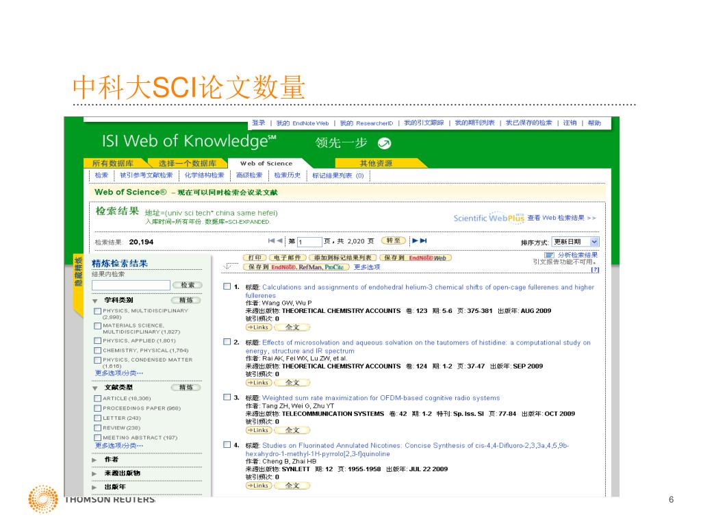Expand the 作者 refine section
701x526 pixels.
pyautogui.click(x=94, y=460)
